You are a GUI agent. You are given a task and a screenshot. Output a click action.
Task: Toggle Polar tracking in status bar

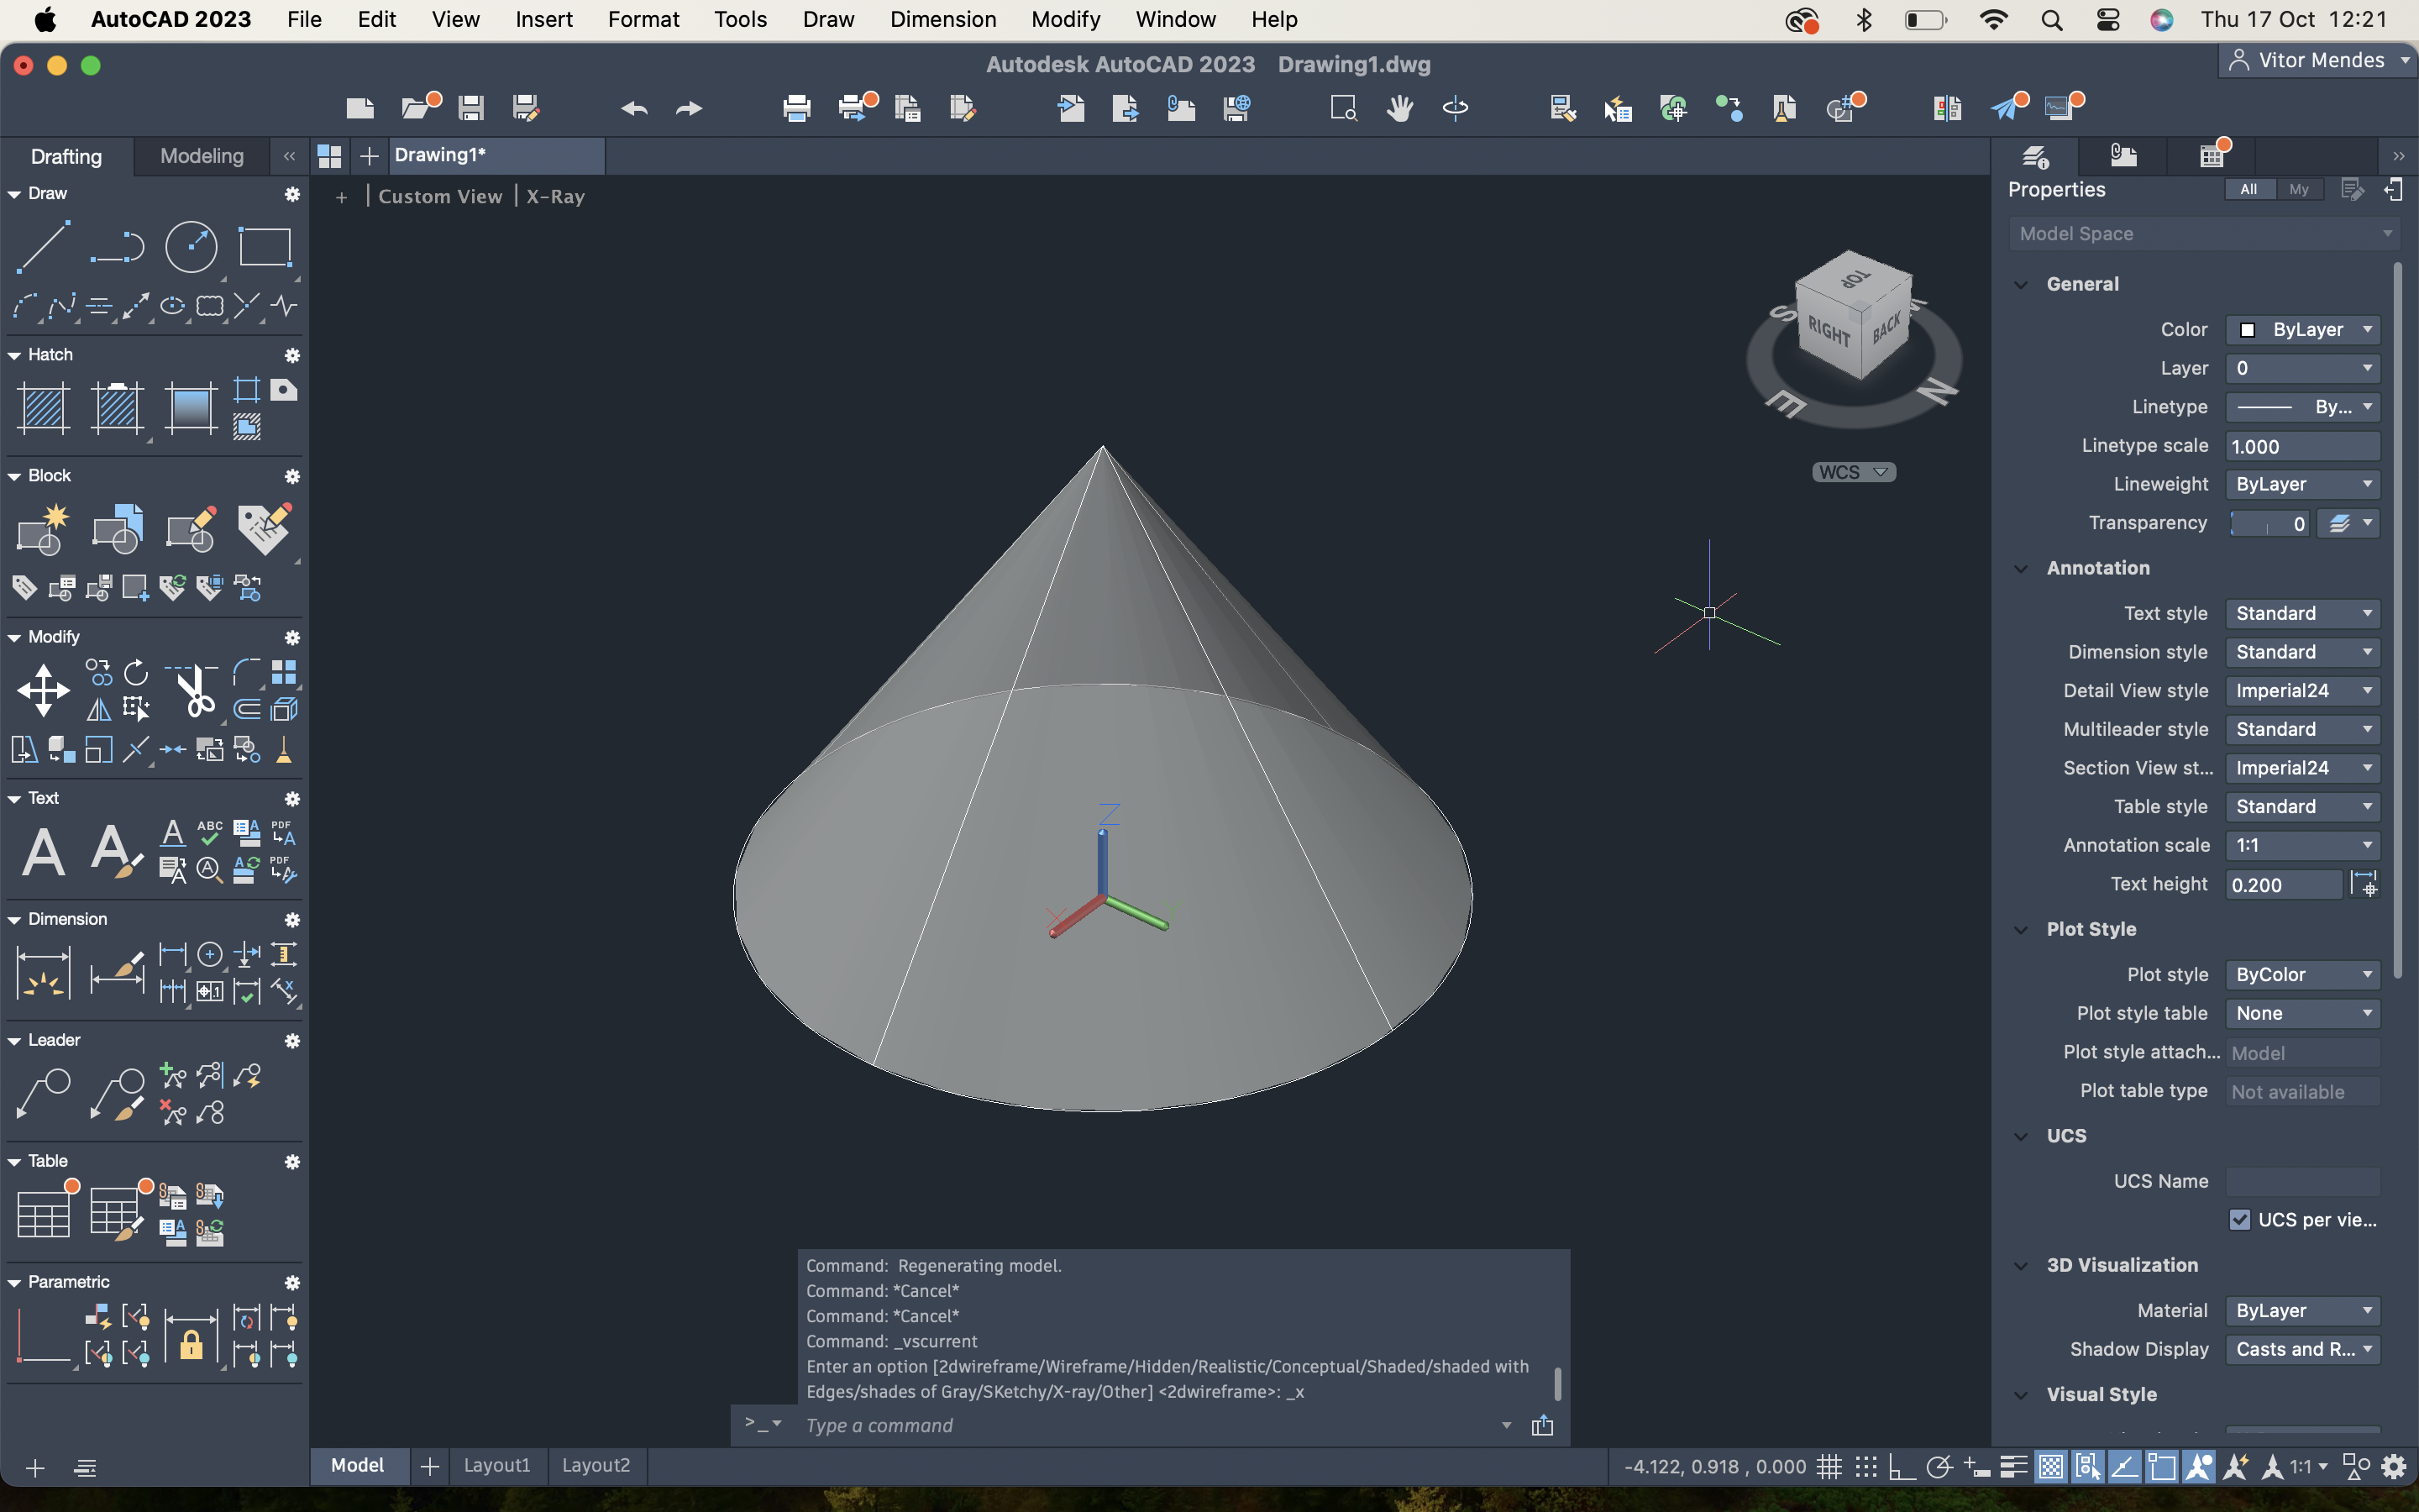1939,1467
